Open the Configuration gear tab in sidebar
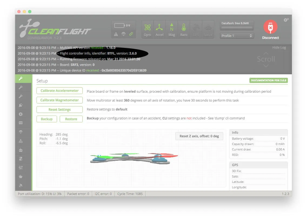 click(21, 114)
